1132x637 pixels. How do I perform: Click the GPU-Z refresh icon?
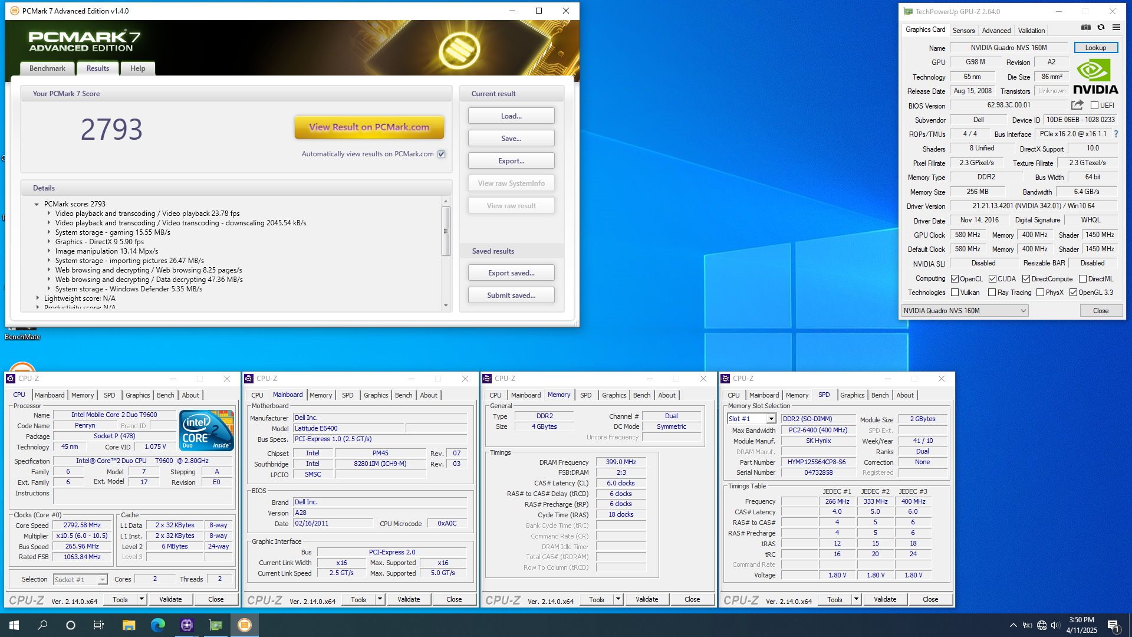click(x=1101, y=27)
